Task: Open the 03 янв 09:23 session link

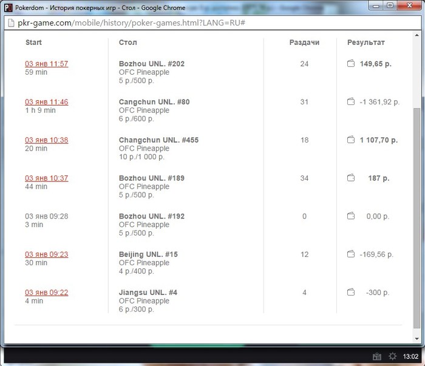Action: 46,254
